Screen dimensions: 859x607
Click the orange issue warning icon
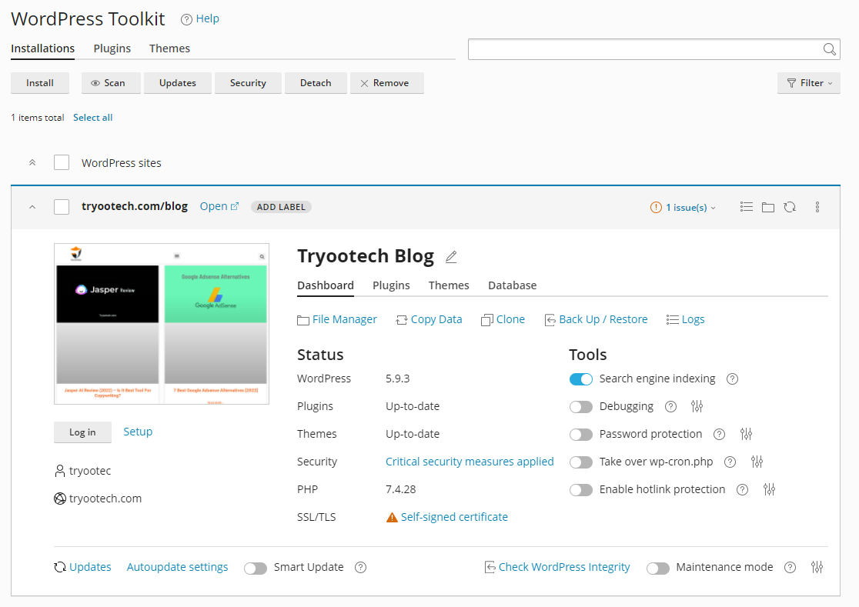click(656, 208)
